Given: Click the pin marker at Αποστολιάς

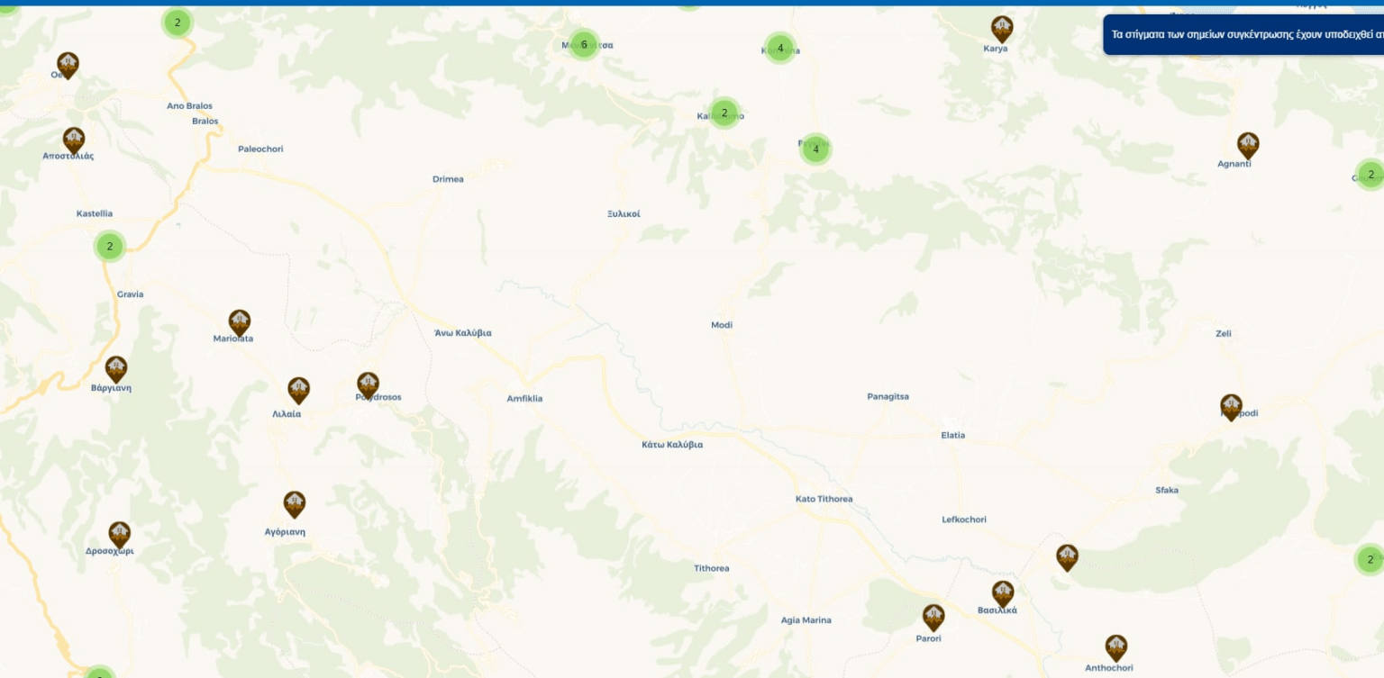Looking at the screenshot, I should (74, 140).
